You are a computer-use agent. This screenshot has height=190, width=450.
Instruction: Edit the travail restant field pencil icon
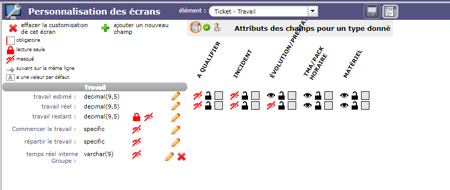click(176, 117)
